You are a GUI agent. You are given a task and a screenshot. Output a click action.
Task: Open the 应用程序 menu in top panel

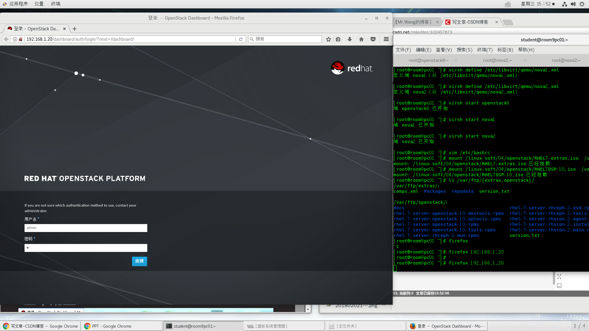coord(15,4)
